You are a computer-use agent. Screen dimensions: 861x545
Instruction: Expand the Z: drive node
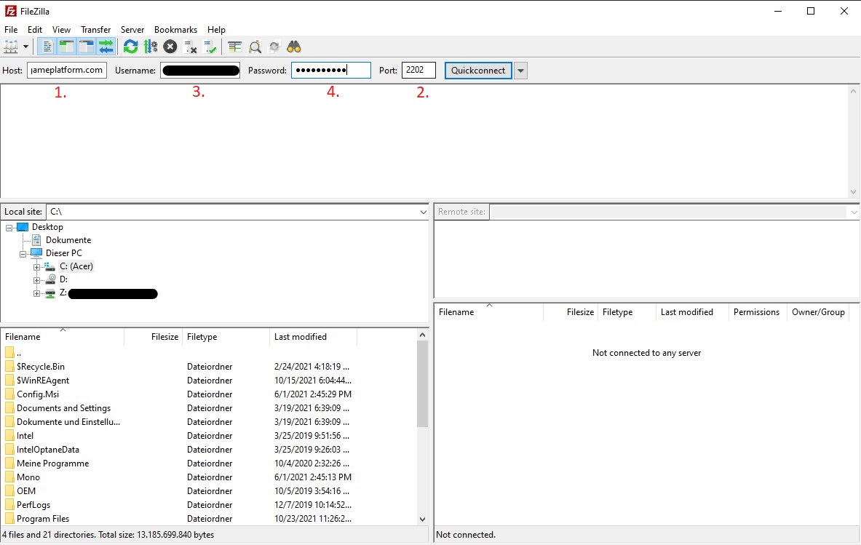click(x=37, y=294)
